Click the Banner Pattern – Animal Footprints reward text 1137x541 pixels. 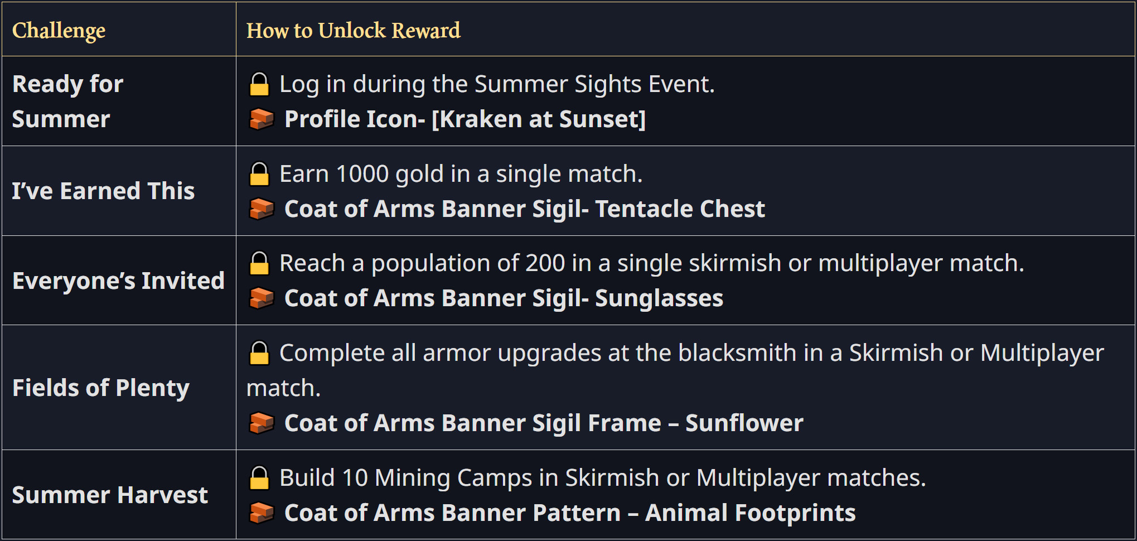570,513
